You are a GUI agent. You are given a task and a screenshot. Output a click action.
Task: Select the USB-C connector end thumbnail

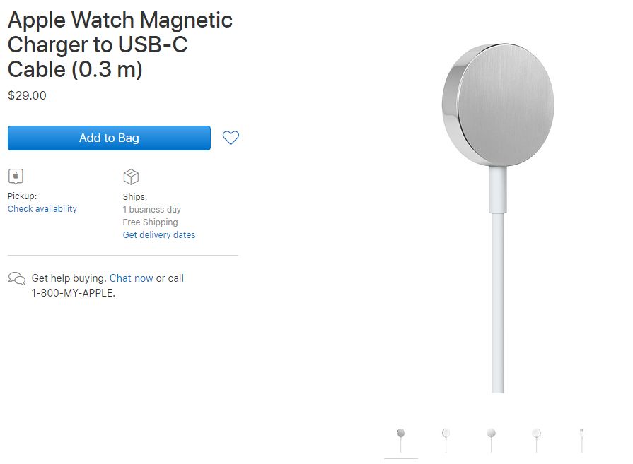581,439
